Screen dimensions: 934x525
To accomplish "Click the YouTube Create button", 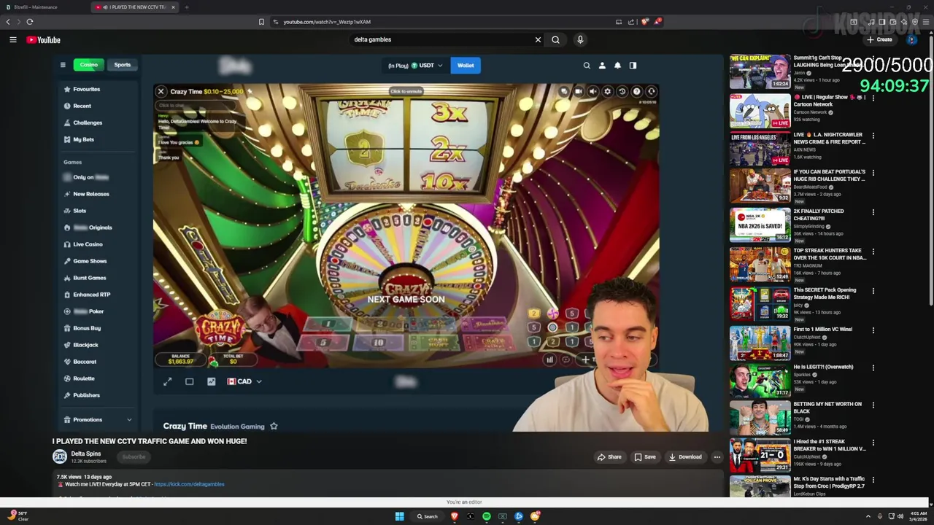I will point(880,40).
